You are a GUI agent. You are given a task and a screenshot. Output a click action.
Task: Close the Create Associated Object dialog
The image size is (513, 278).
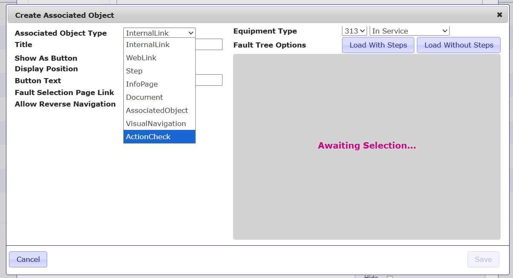pyautogui.click(x=499, y=15)
